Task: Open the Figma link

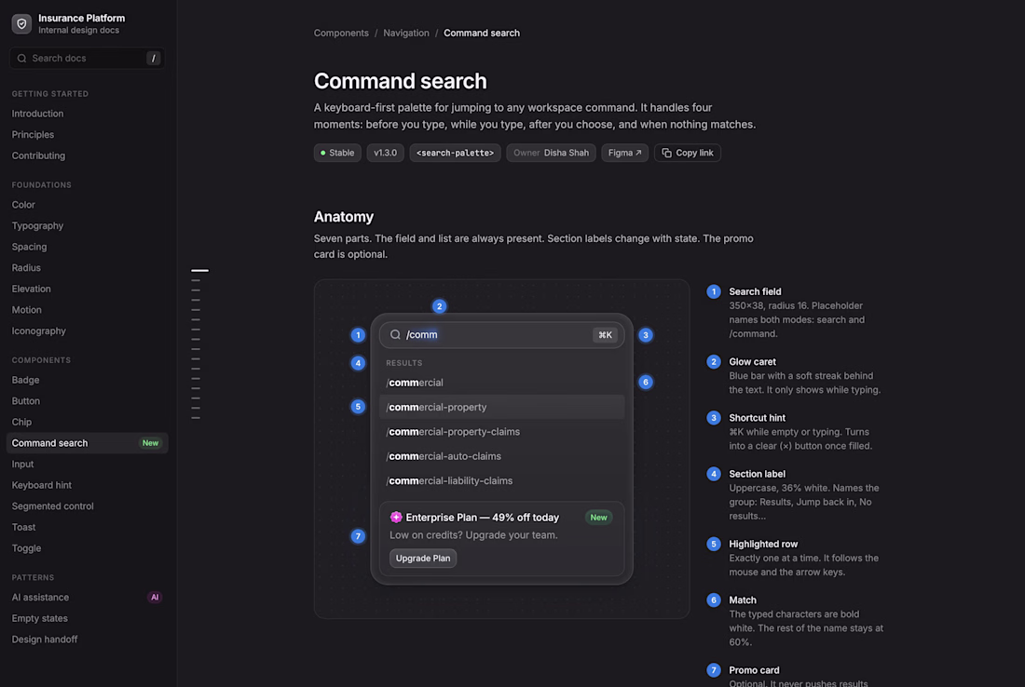Action: pyautogui.click(x=625, y=153)
